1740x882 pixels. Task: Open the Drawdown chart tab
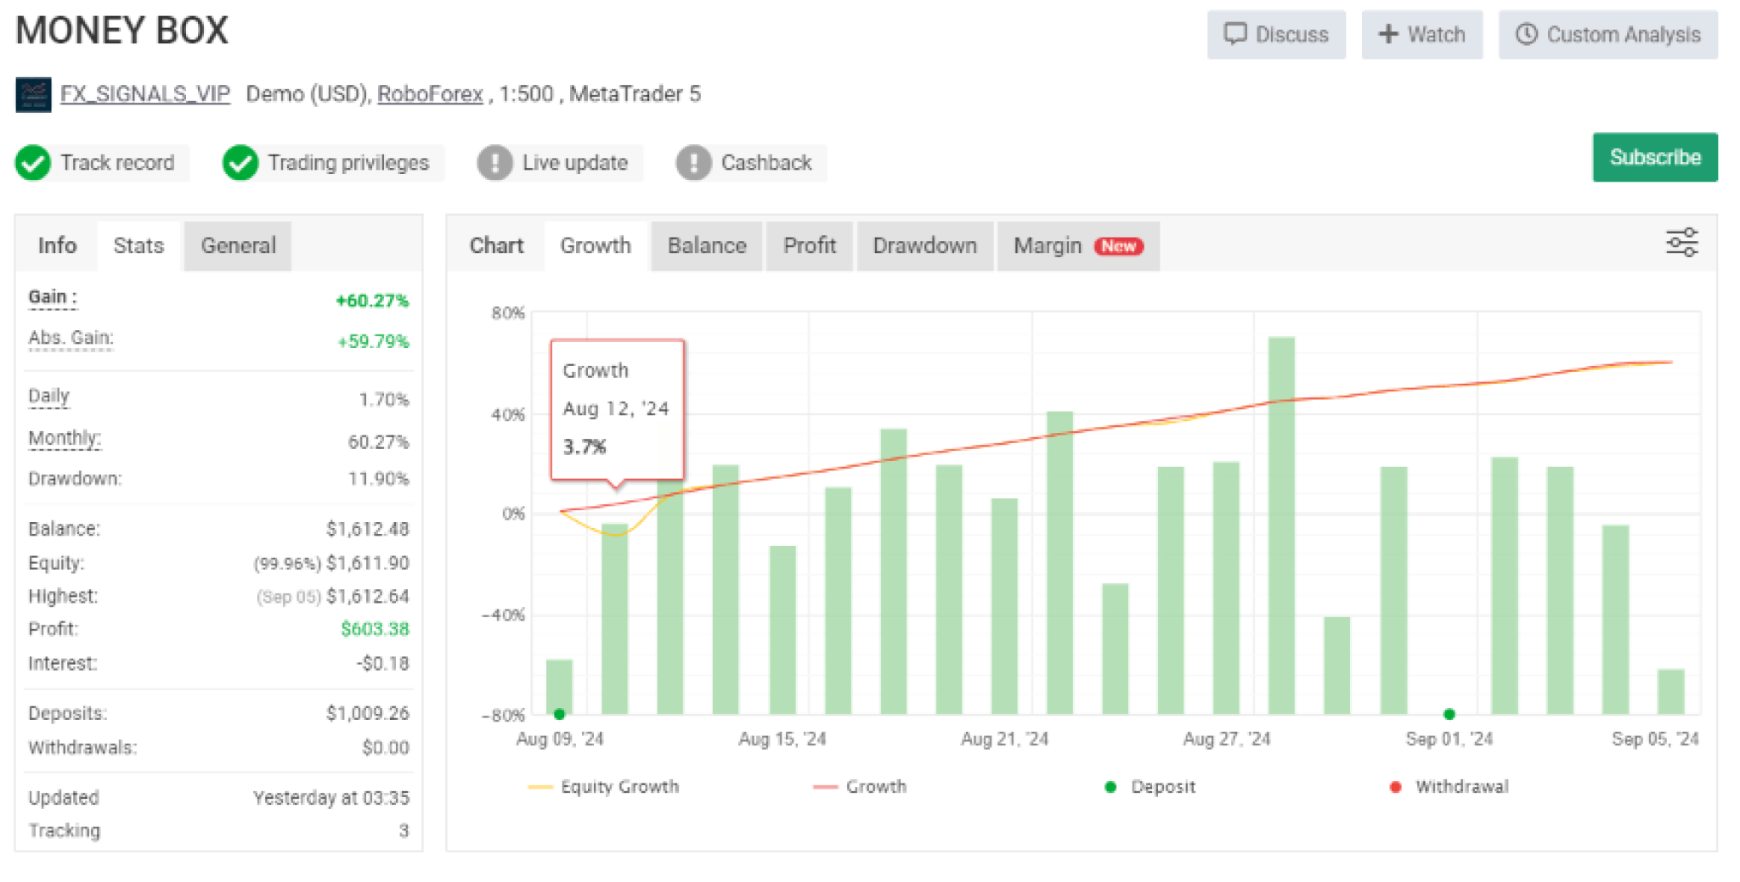(x=924, y=246)
